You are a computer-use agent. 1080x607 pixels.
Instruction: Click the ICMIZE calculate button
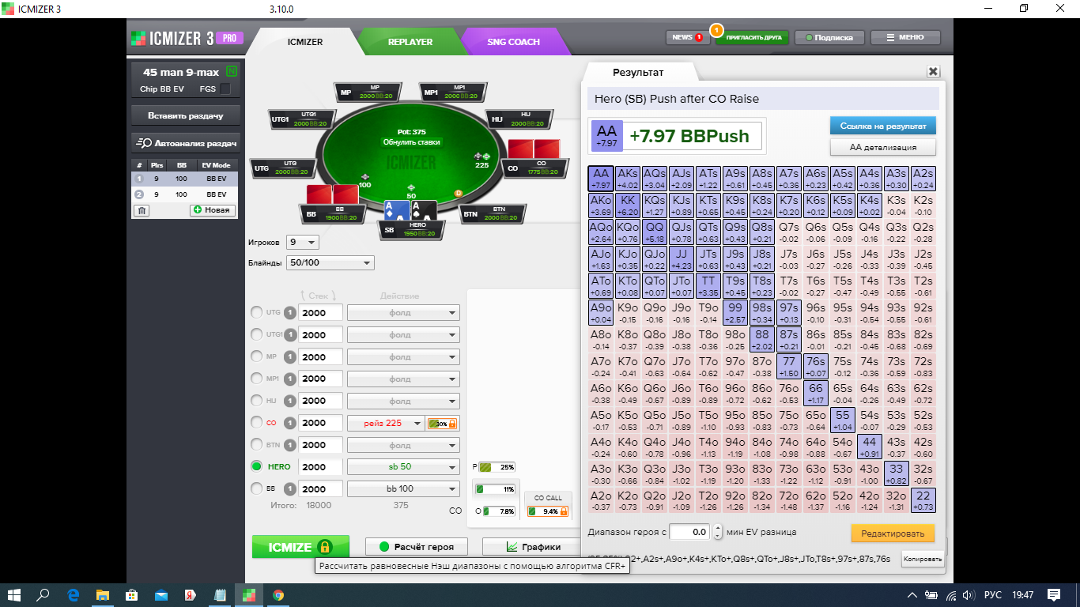(x=301, y=547)
